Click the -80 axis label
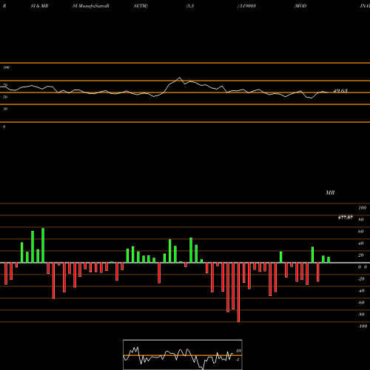Screen dimensions: 370x370 tap(361, 314)
